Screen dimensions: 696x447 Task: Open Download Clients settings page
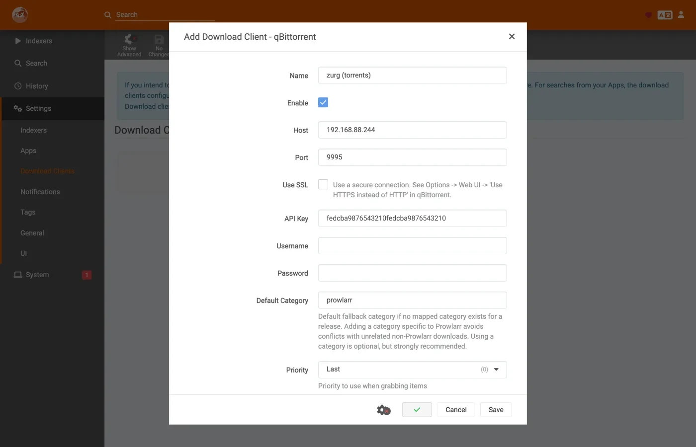[x=47, y=171]
